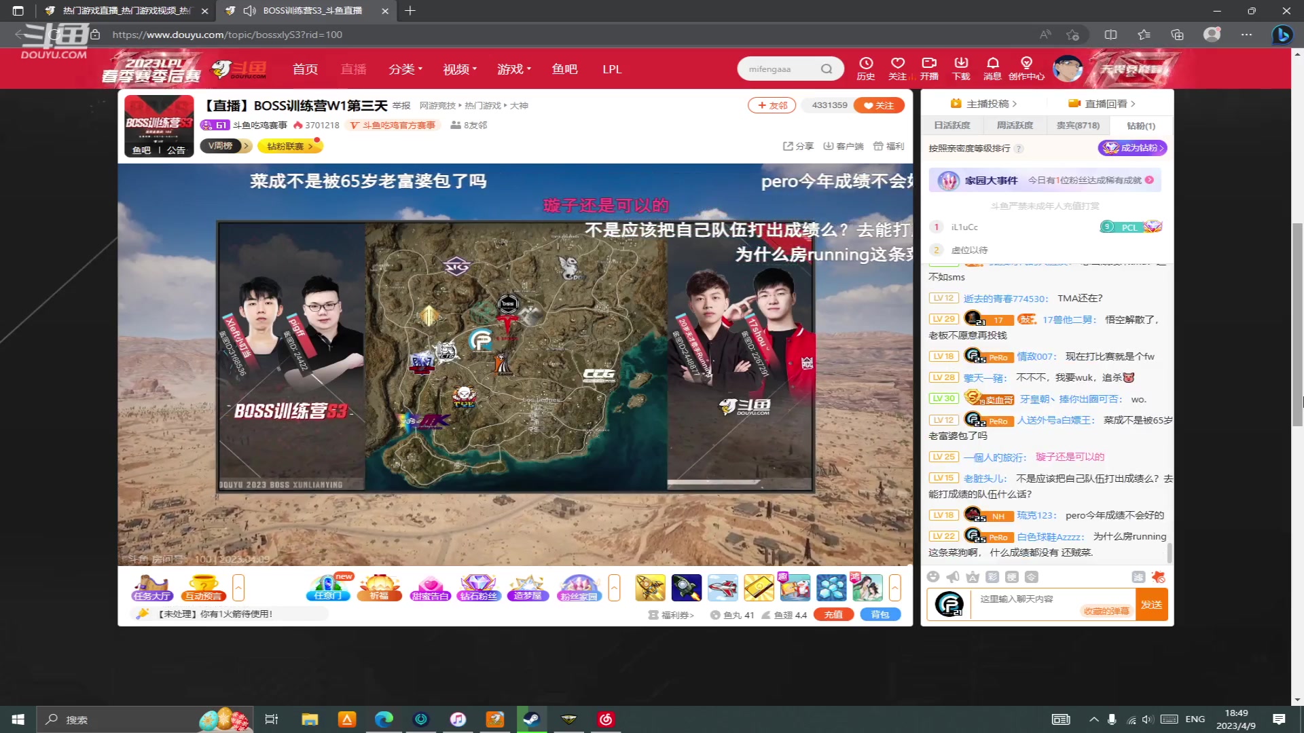This screenshot has height=733, width=1304.
Task: Go to 直播 in navigation
Action: [353, 69]
